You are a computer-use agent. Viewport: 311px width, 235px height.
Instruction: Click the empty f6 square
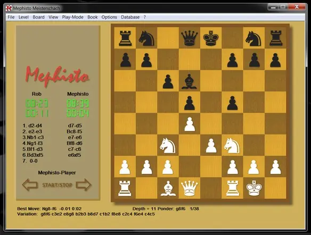click(233, 81)
